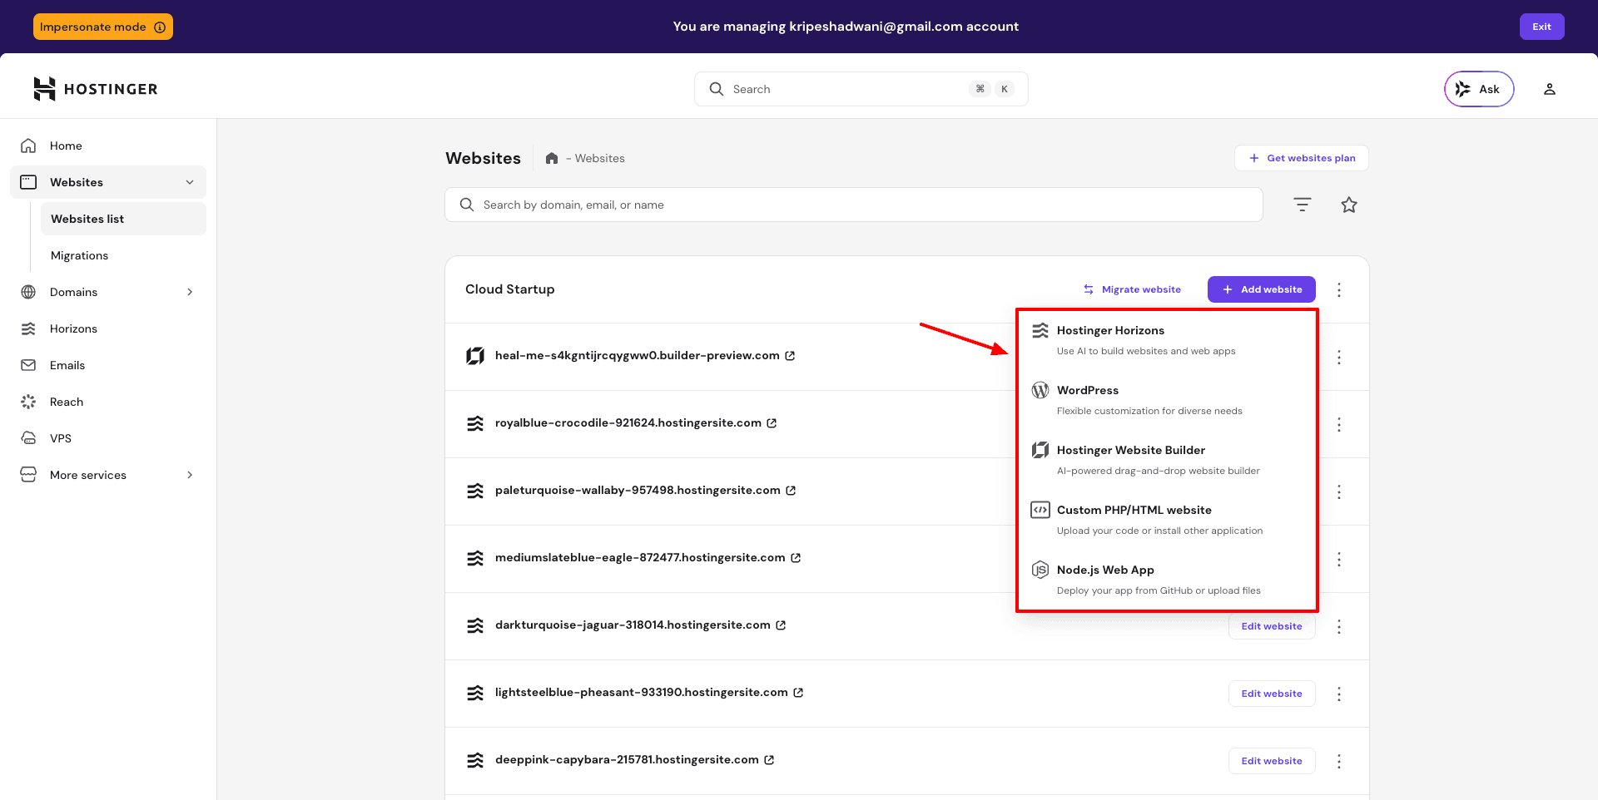
Task: Click the Migrate website link
Action: [x=1132, y=289]
